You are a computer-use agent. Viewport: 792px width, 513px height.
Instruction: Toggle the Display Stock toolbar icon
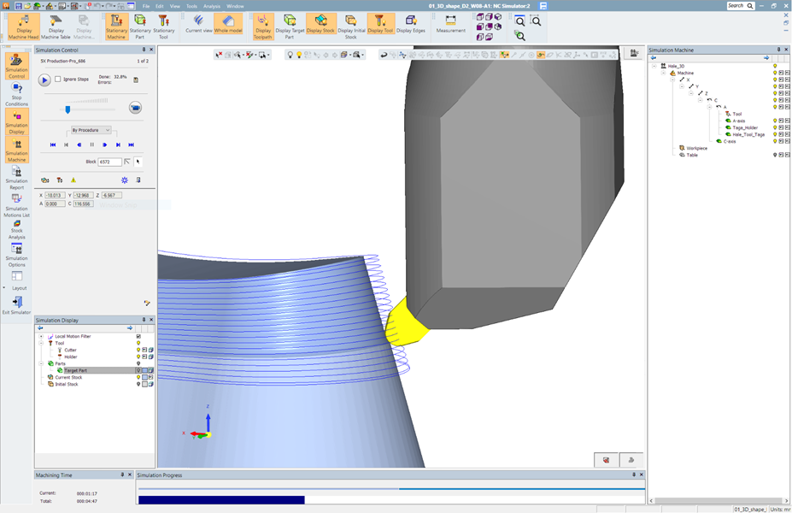320,26
